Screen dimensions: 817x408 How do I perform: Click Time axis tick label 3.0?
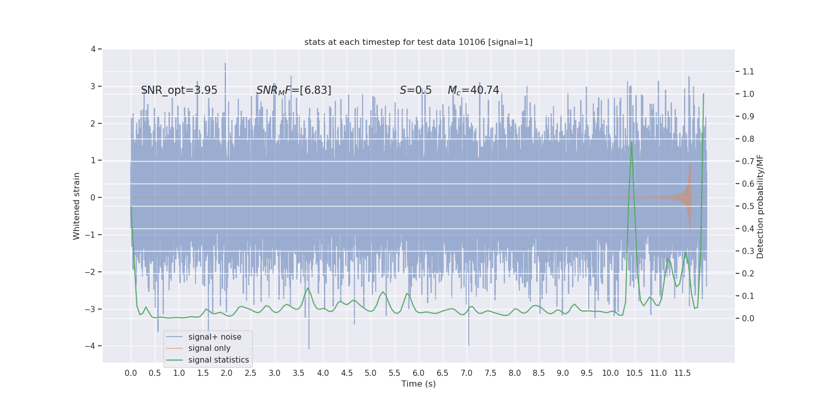pyautogui.click(x=275, y=373)
